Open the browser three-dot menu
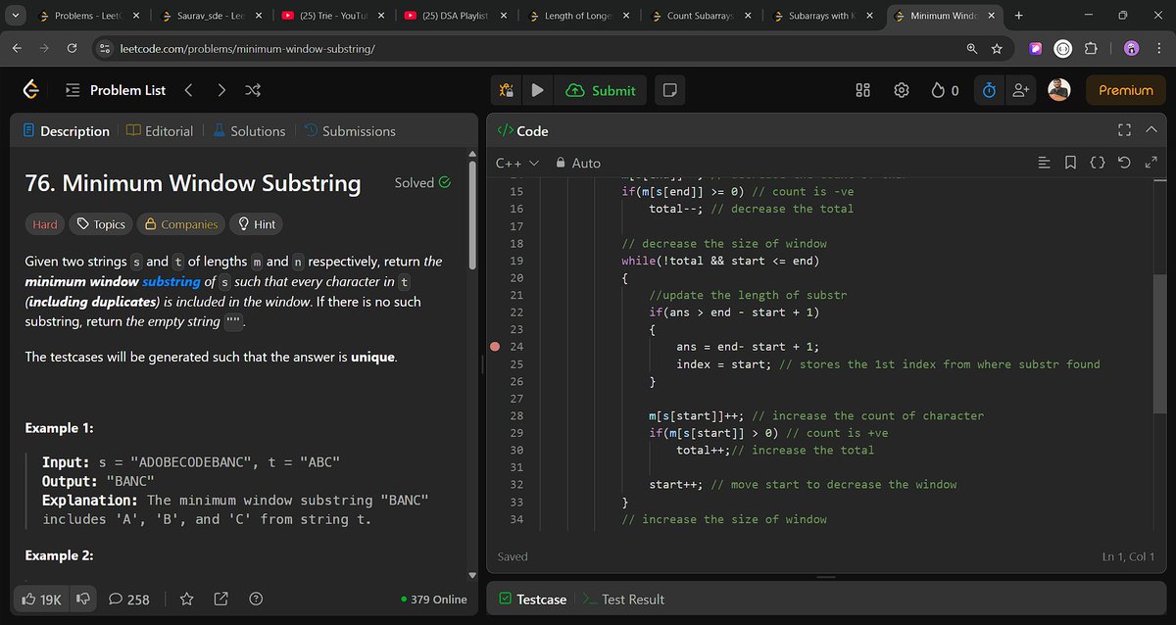 coord(1157,49)
